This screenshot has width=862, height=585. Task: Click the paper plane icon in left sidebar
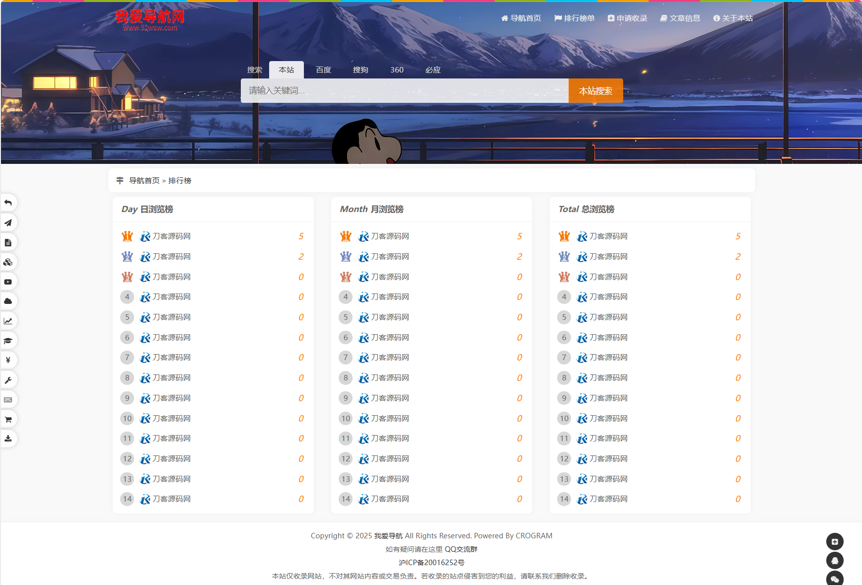[x=8, y=223]
